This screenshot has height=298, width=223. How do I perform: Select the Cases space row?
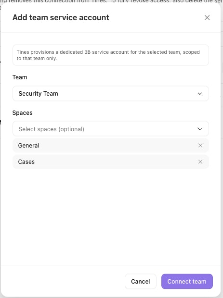pyautogui.click(x=111, y=162)
